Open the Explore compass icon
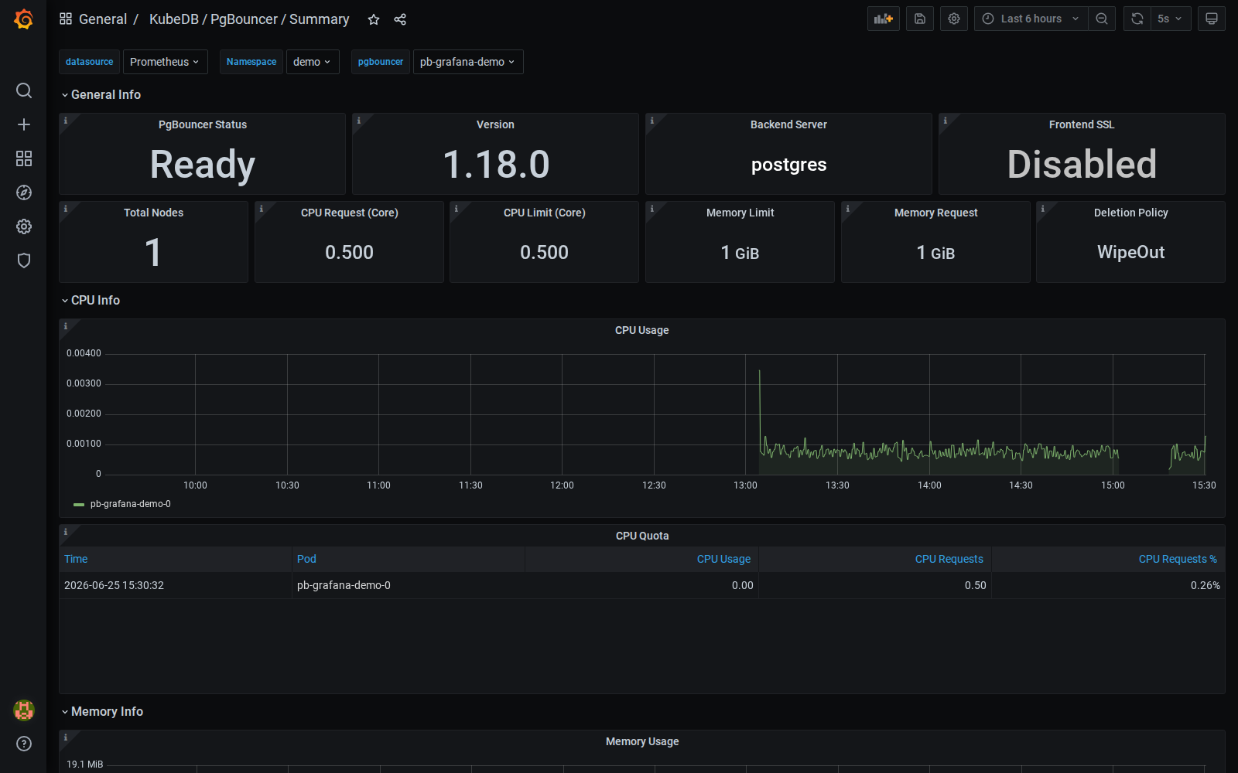 tap(24, 192)
